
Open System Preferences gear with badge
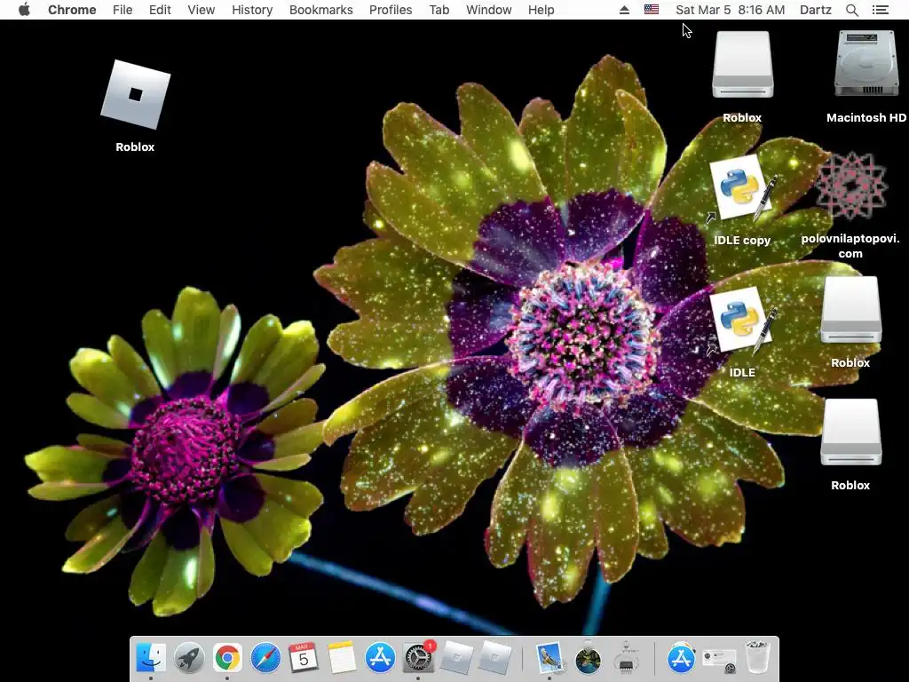click(418, 658)
